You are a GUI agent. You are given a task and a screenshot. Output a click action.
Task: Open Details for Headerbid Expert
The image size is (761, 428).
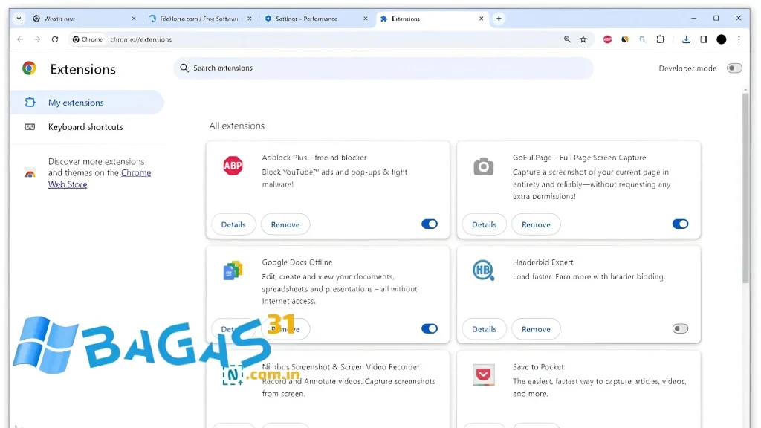pyautogui.click(x=484, y=329)
